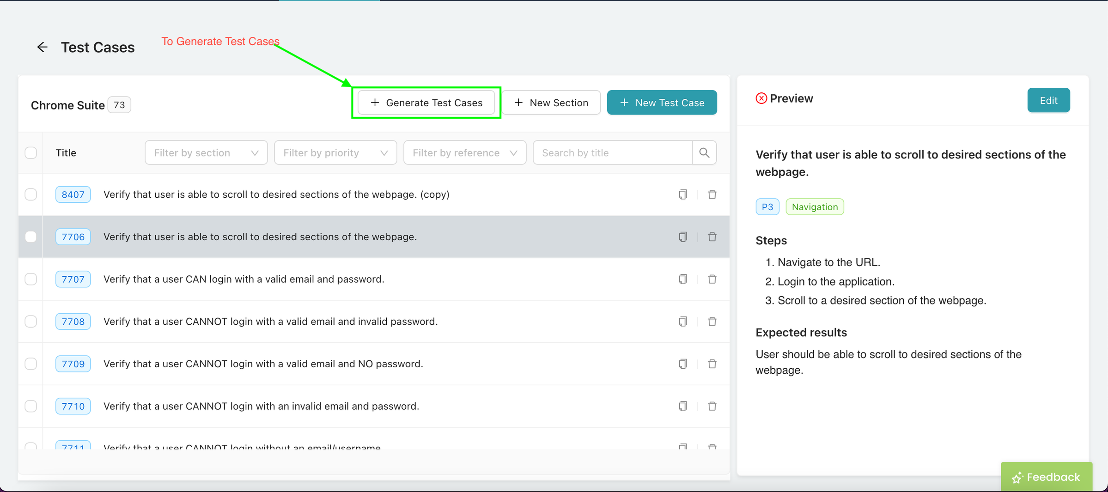
Task: Toggle the select-all checkbox beside Title
Action: point(31,153)
